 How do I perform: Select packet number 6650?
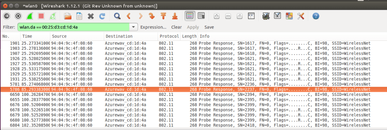[193, 94]
